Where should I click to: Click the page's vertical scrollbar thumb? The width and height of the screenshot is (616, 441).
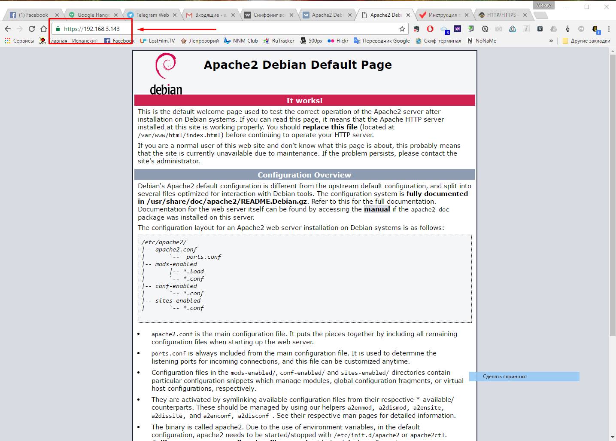tap(613, 195)
